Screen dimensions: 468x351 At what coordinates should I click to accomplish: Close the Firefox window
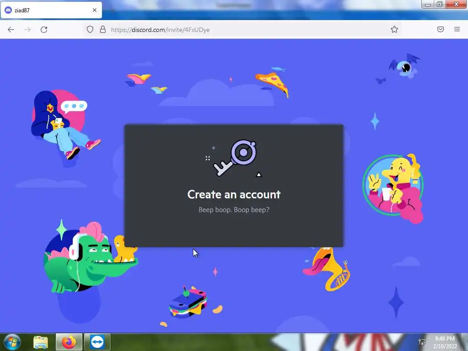click(457, 5)
